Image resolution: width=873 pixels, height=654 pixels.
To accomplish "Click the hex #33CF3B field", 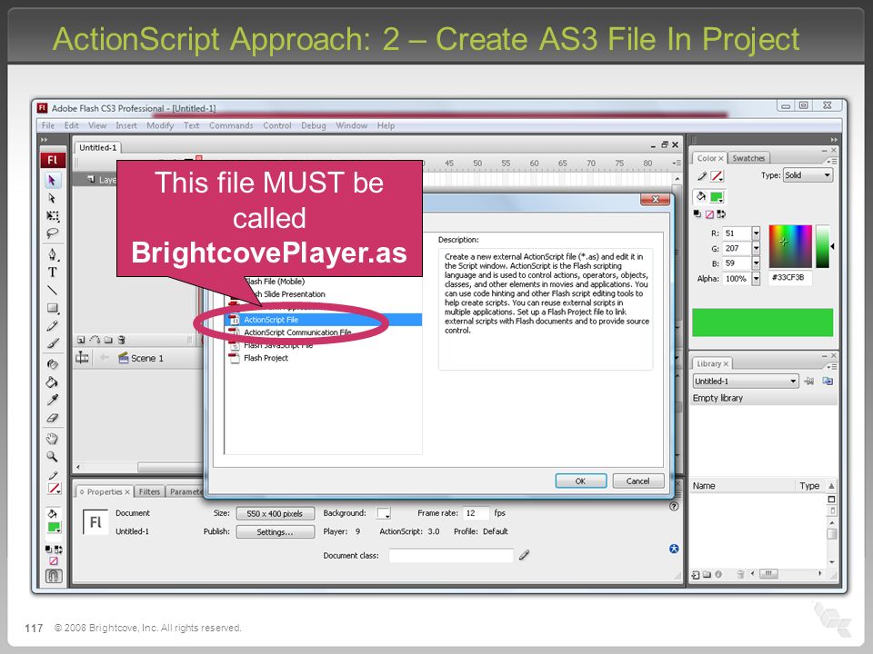I will coord(790,278).
